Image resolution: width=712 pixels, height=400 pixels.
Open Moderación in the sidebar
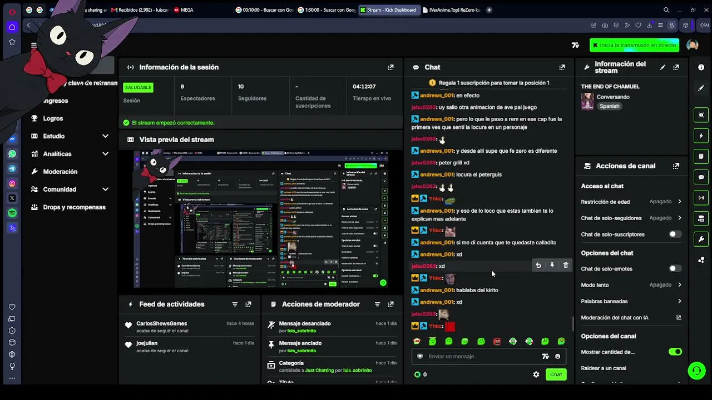(60, 172)
